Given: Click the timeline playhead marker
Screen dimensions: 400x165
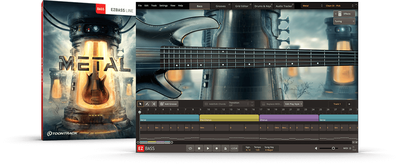Looking at the screenshot, I should (140, 112).
